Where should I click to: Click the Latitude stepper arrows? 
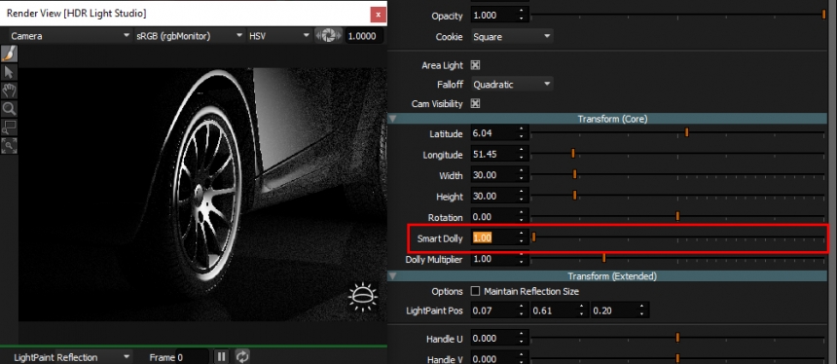(522, 133)
